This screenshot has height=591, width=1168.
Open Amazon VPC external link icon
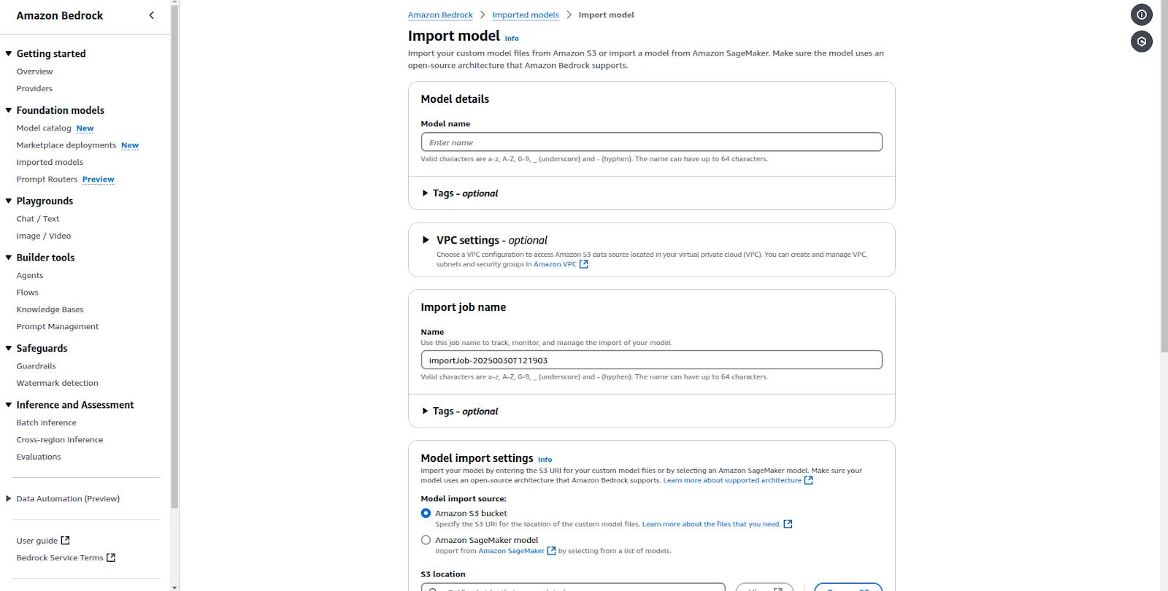584,264
